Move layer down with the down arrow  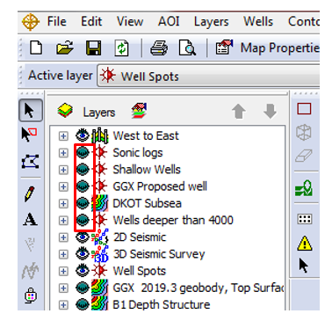[x=270, y=111]
